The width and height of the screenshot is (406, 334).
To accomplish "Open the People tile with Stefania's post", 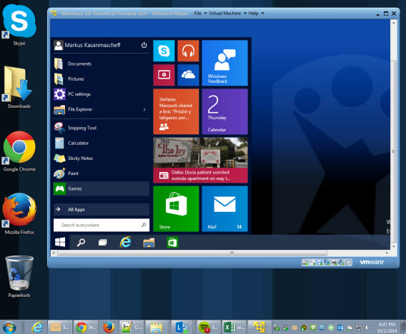I will 176,111.
